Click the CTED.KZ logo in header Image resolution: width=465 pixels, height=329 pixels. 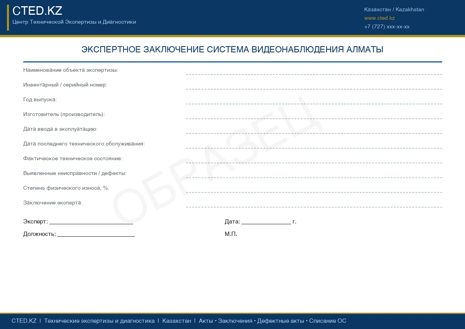click(37, 11)
